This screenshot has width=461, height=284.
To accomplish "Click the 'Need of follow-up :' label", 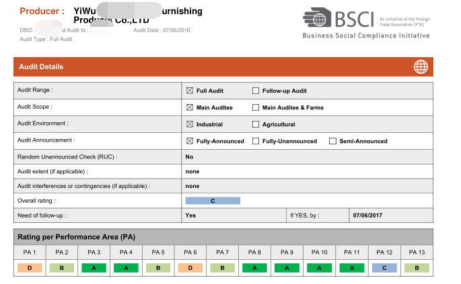I will click(42, 216).
